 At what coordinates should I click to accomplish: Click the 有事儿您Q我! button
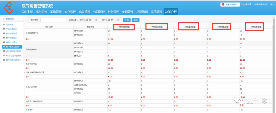230,5
